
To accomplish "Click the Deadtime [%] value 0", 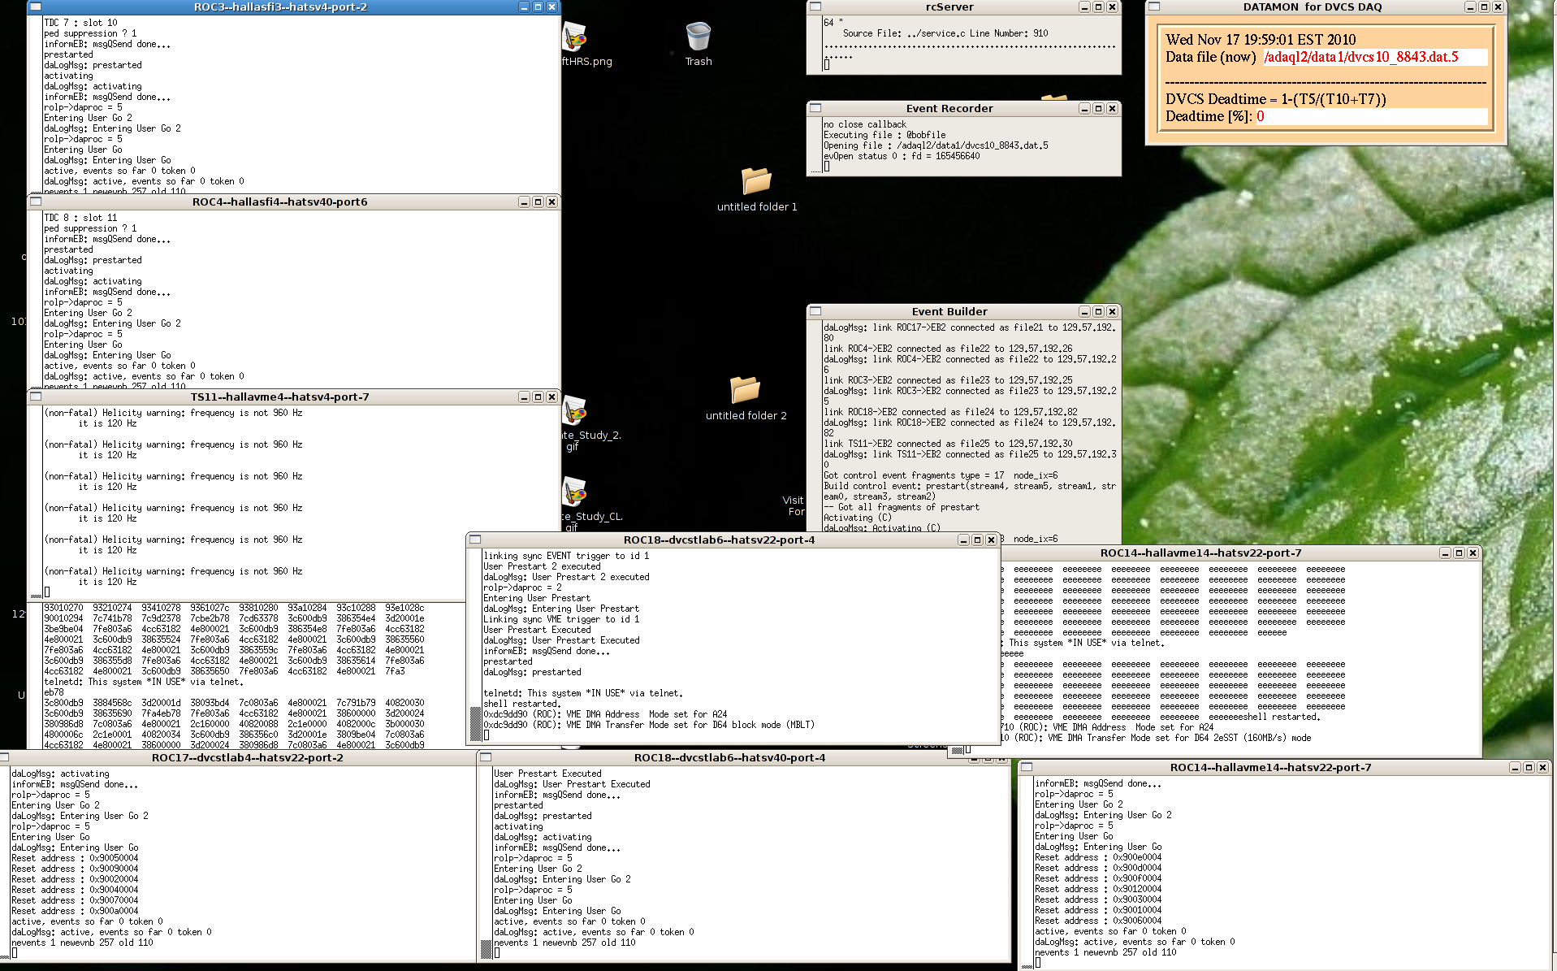I will 1261,116.
